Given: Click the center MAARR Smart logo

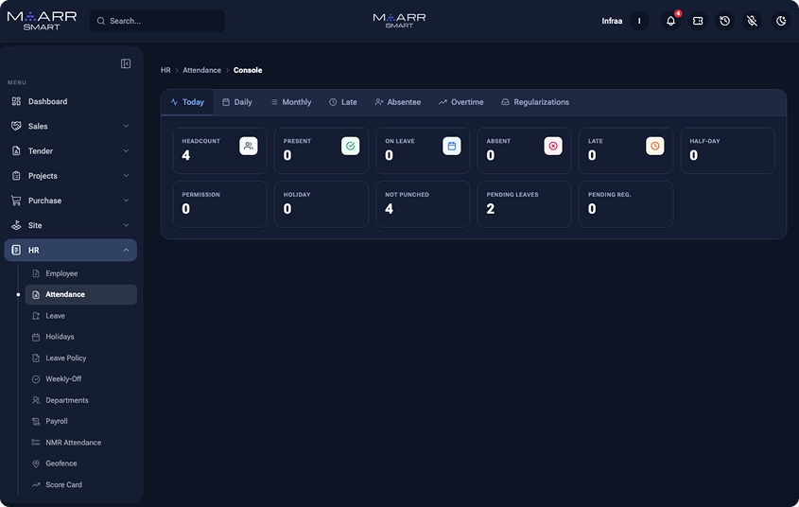Looking at the screenshot, I should tap(399, 21).
